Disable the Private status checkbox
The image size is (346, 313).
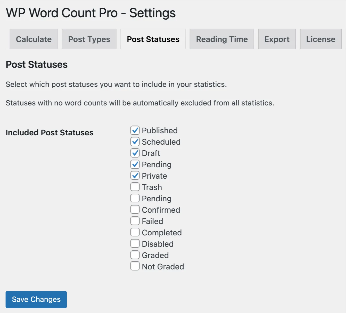(135, 176)
